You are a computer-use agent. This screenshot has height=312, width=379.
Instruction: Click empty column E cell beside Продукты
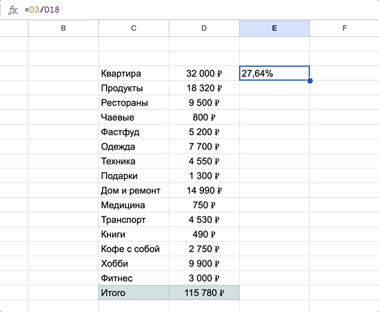pyautogui.click(x=274, y=88)
